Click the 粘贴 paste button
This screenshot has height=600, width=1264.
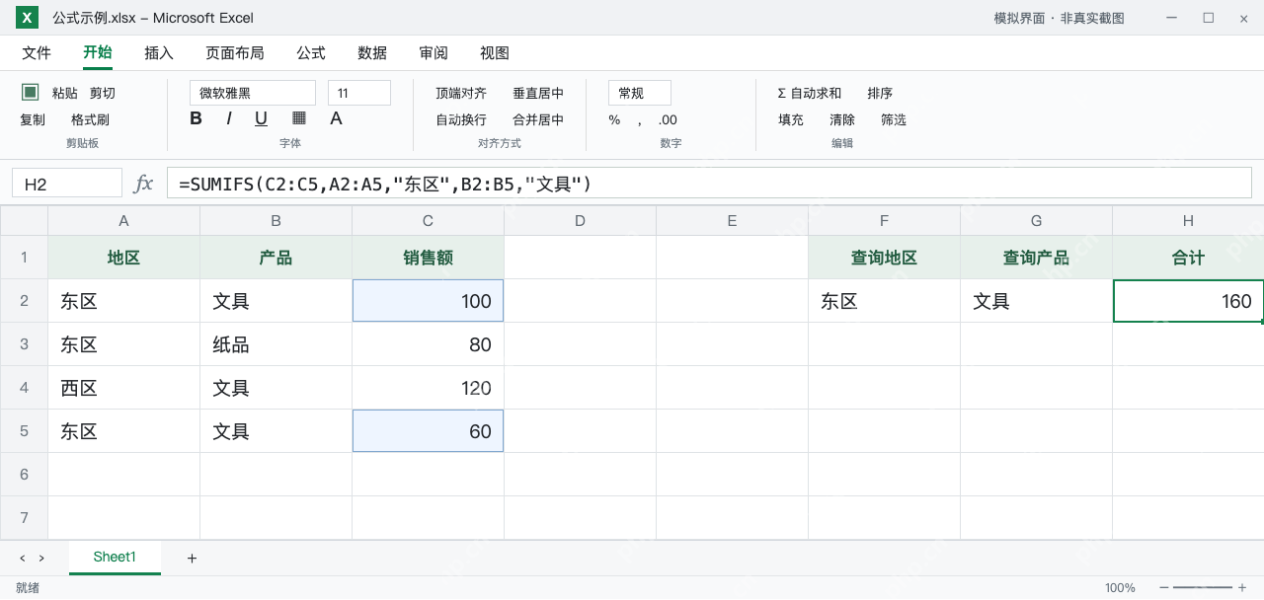pos(65,93)
